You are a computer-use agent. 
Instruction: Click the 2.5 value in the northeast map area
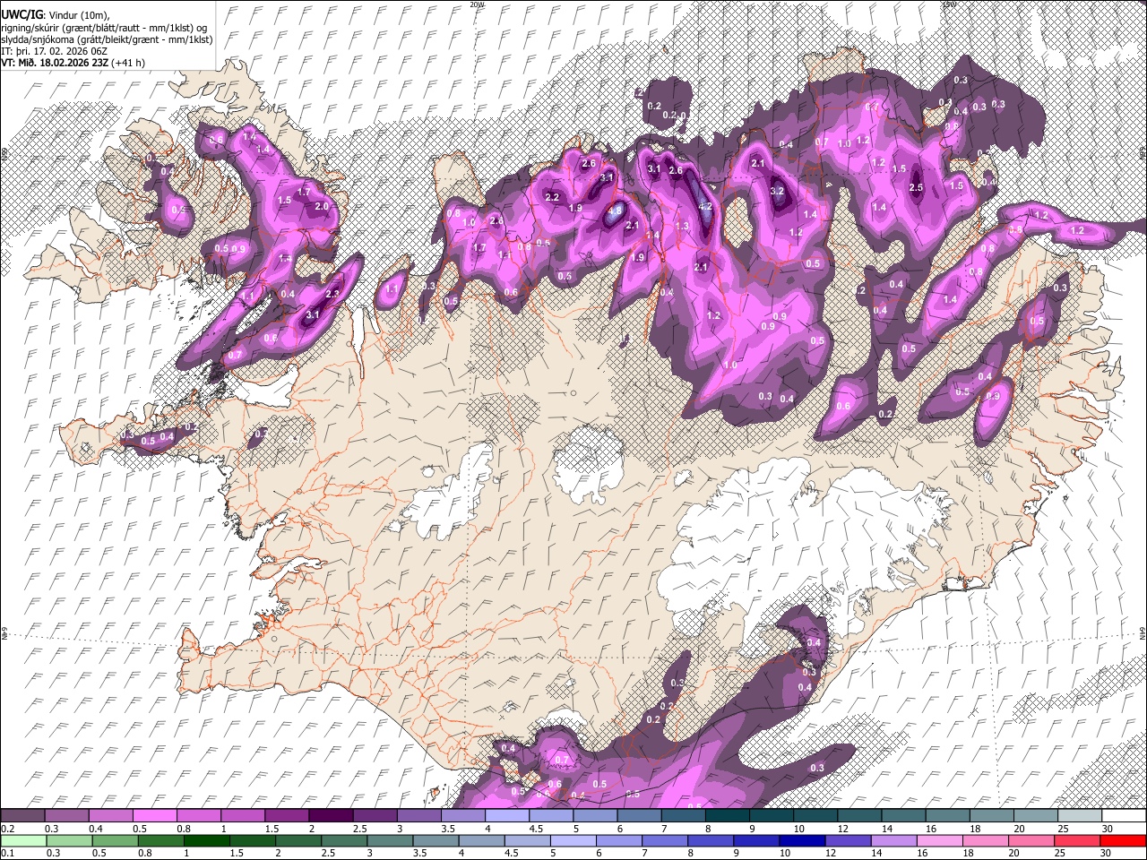[916, 188]
